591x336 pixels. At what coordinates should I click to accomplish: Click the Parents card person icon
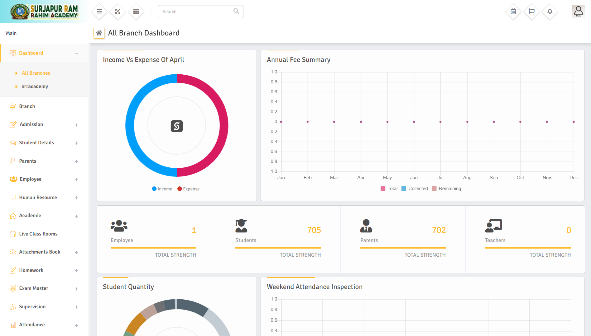click(x=366, y=226)
